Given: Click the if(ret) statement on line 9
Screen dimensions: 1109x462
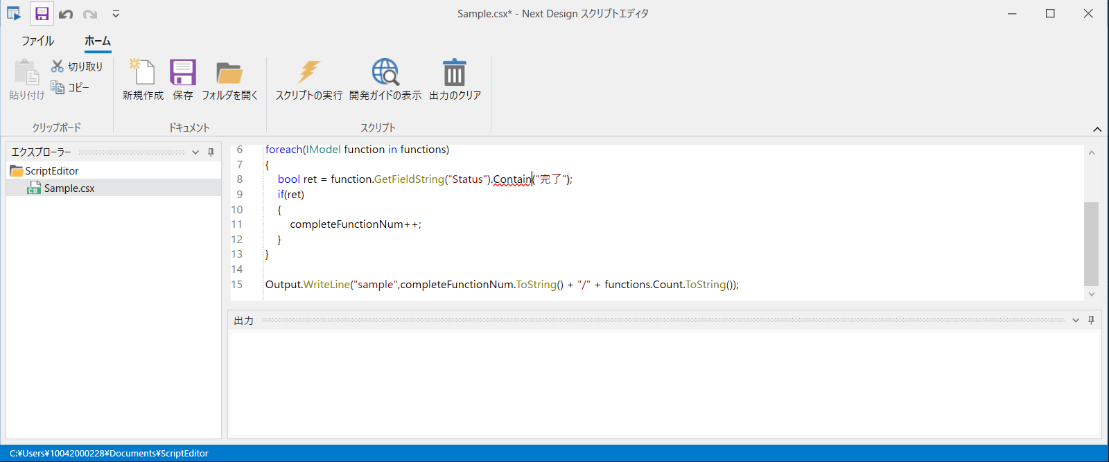Looking at the screenshot, I should pyautogui.click(x=291, y=195).
